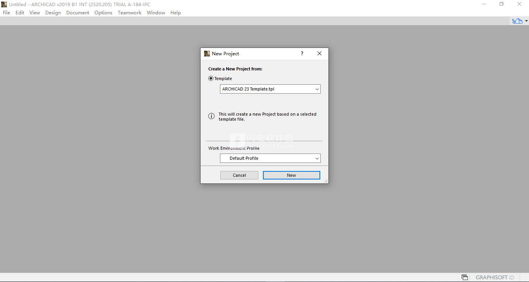Click the building icon at top-right toolbar
529x282 pixels.
tap(517, 21)
